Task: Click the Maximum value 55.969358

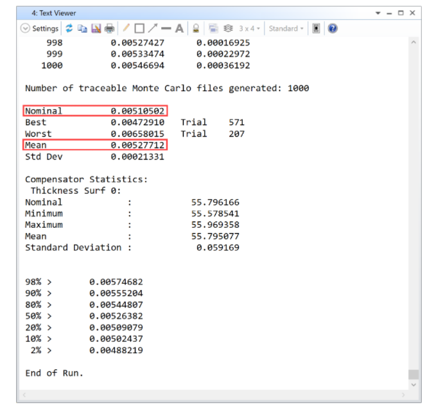Action: pos(215,225)
